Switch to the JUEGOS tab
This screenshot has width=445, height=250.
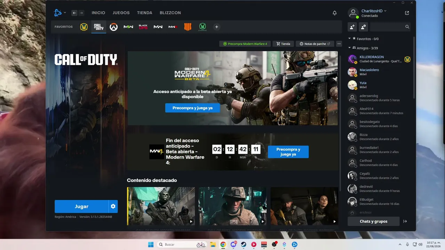point(121,13)
